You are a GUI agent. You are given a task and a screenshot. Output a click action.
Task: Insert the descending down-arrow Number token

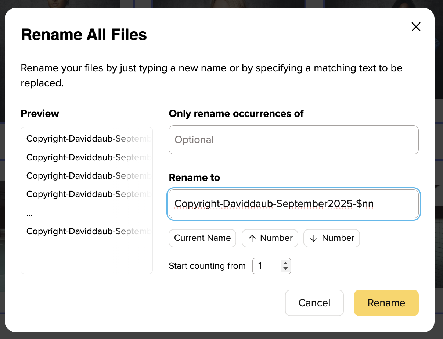pyautogui.click(x=332, y=238)
